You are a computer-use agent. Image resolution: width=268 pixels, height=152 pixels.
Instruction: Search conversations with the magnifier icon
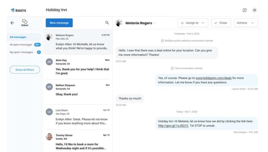(107, 23)
